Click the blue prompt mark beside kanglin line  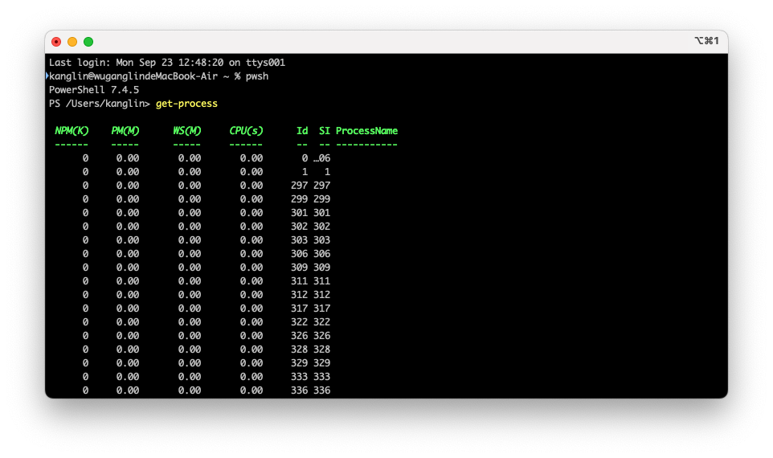(47, 76)
